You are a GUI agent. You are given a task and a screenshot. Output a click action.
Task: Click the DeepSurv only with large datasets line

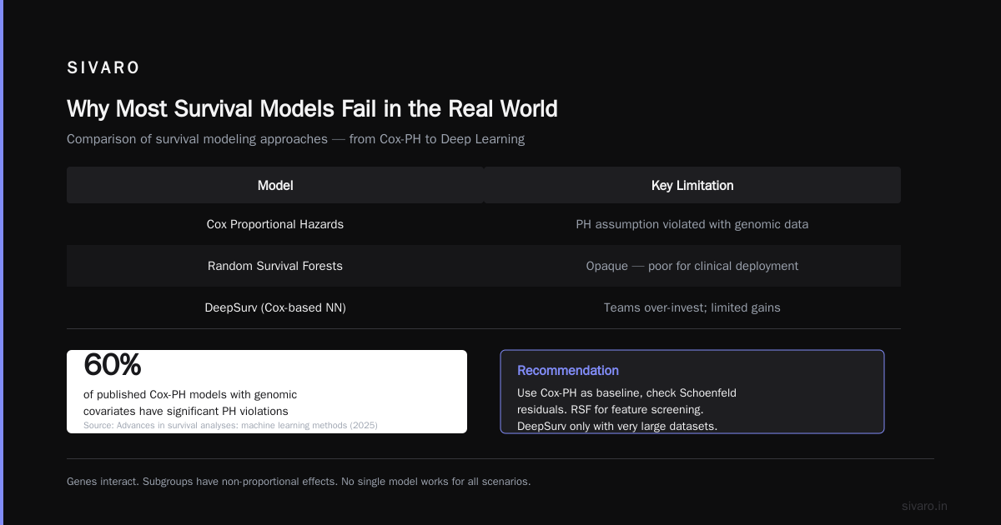617,426
